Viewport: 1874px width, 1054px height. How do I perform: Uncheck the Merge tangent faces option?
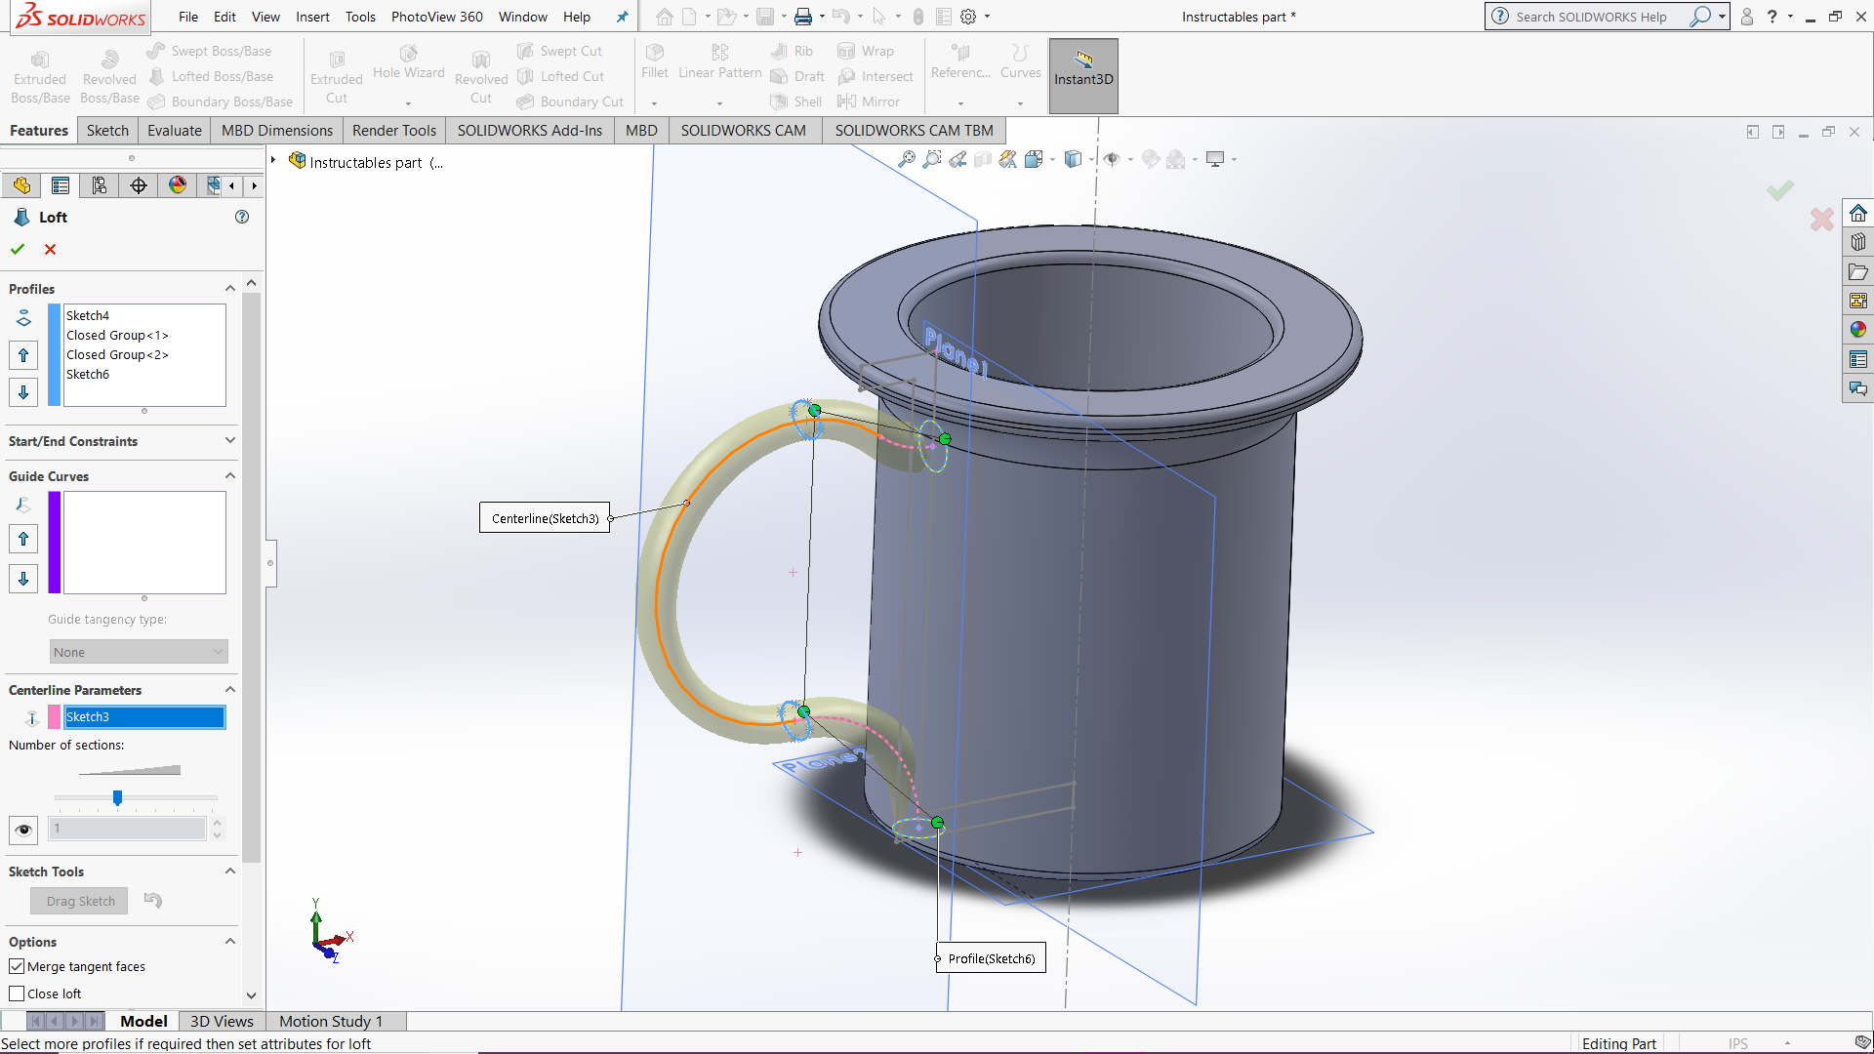point(17,966)
